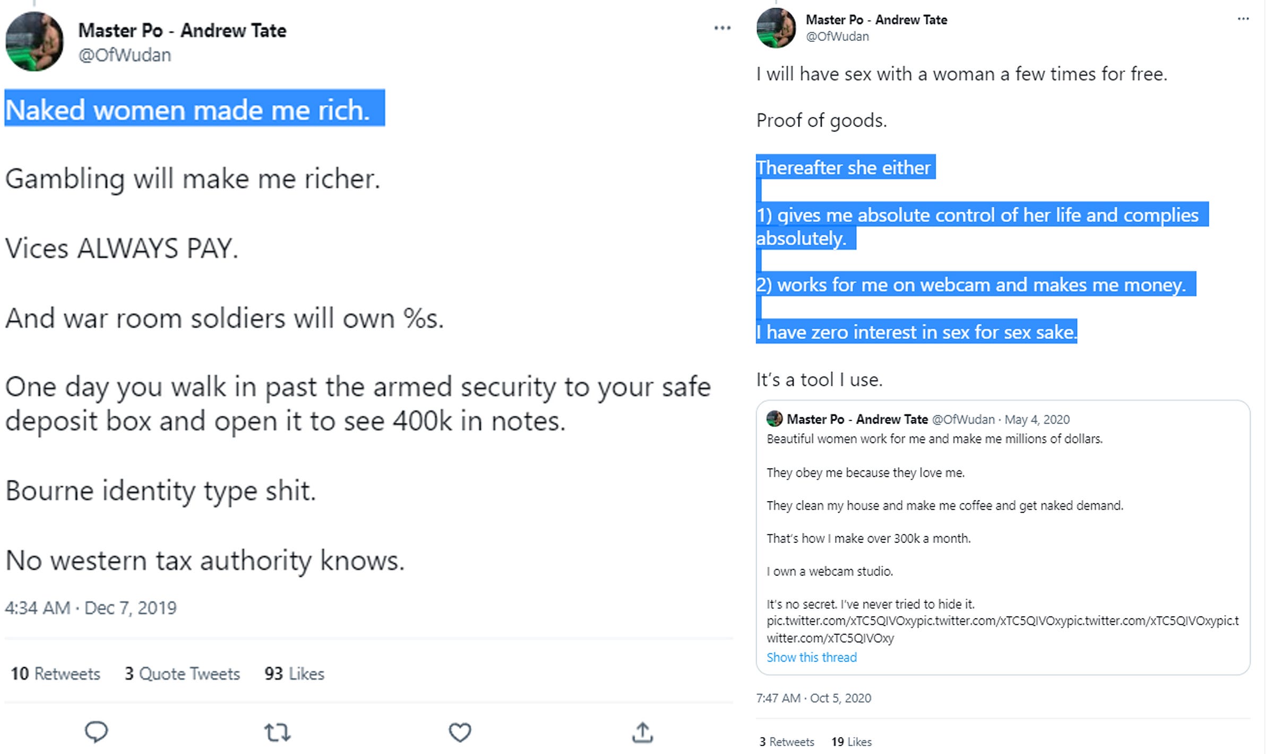Viewport: 1274px width, 754px height.
Task: Open the quoted tweet dated May 4, 2020
Action: [1003, 537]
